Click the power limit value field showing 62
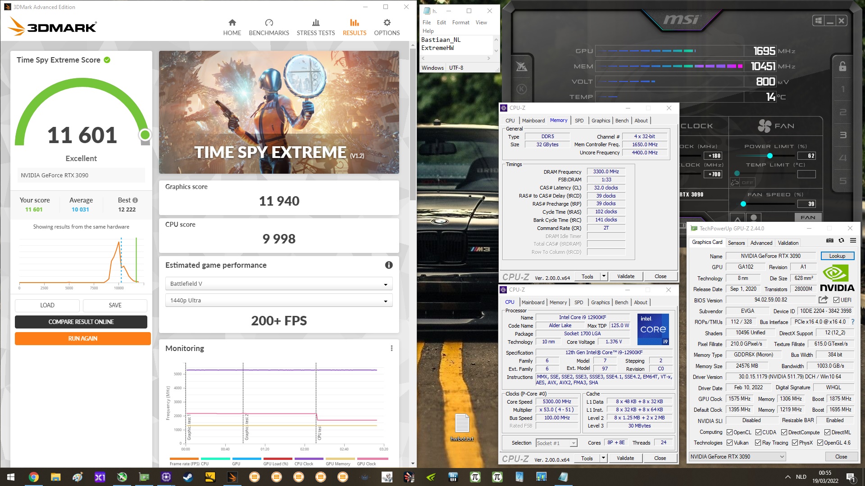This screenshot has width=865, height=486. pyautogui.click(x=806, y=156)
